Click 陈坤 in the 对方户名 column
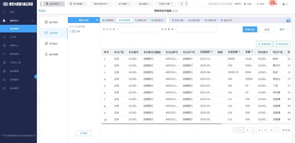The height and width of the screenshot is (143, 295). (x=275, y=59)
